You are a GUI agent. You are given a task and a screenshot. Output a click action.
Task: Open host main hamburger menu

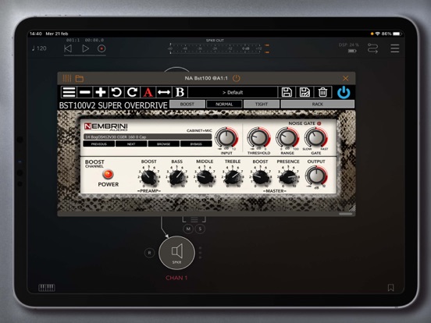[395, 48]
